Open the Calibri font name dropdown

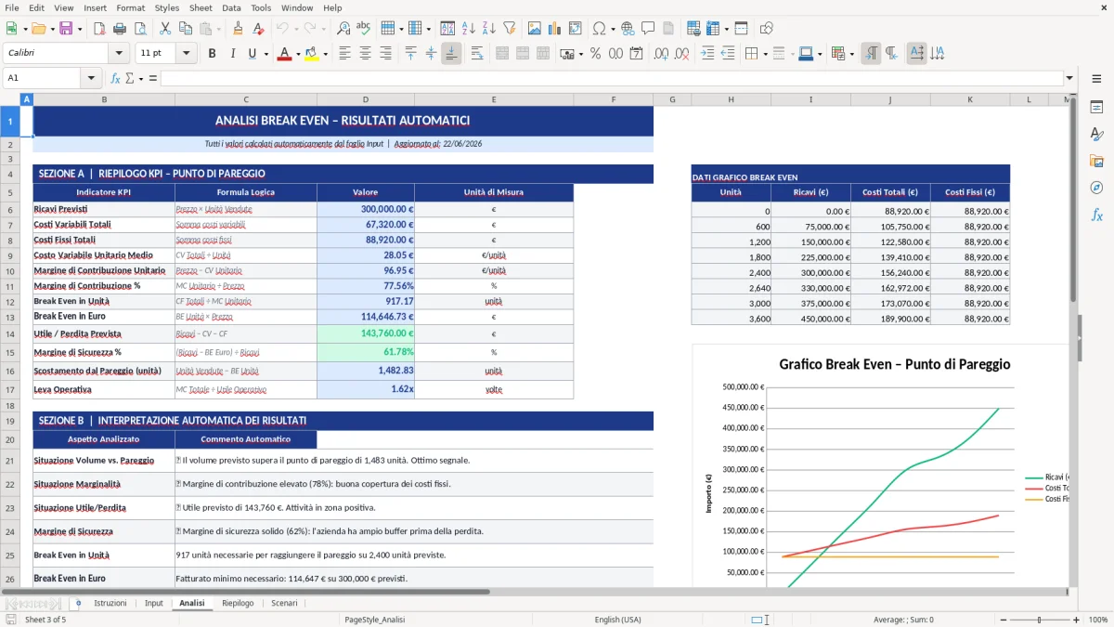point(119,54)
